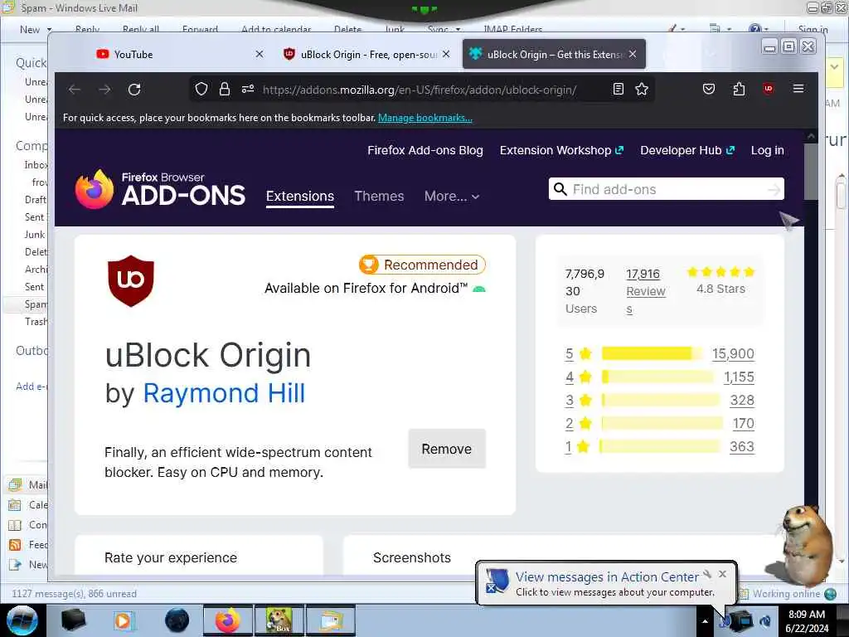Image resolution: width=849 pixels, height=637 pixels.
Task: Open 4-star reviews row link
Action: pyautogui.click(x=569, y=377)
